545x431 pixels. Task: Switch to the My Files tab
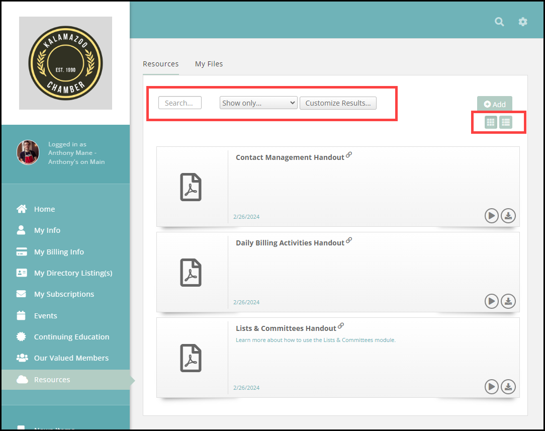pyautogui.click(x=209, y=64)
